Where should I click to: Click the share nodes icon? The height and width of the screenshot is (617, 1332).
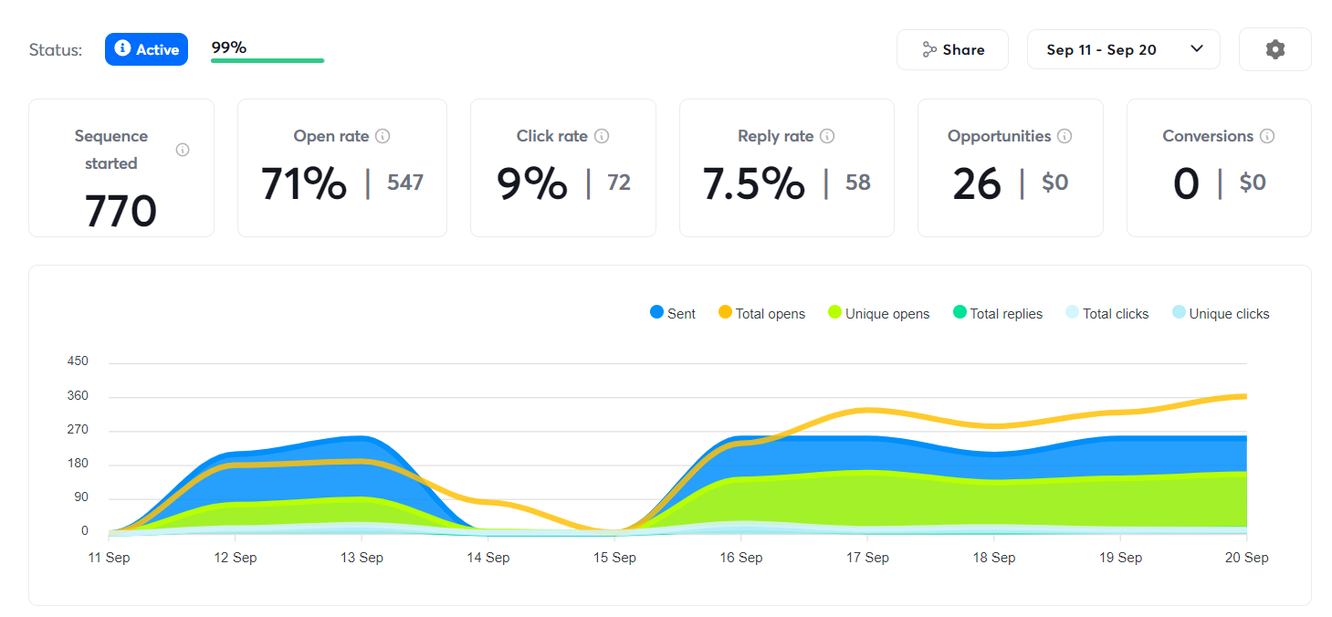(x=929, y=49)
